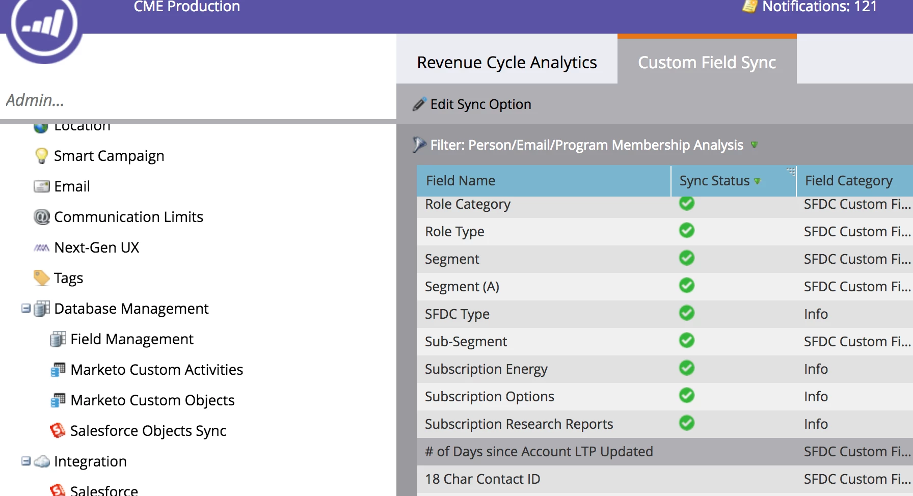
Task: Click the Tags label icon
Action: [41, 278]
